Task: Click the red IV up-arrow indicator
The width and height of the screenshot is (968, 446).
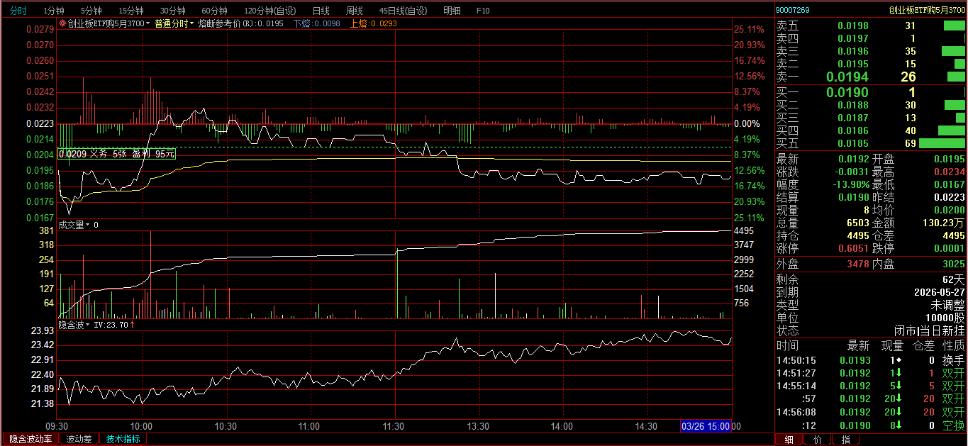Action: tap(132, 325)
